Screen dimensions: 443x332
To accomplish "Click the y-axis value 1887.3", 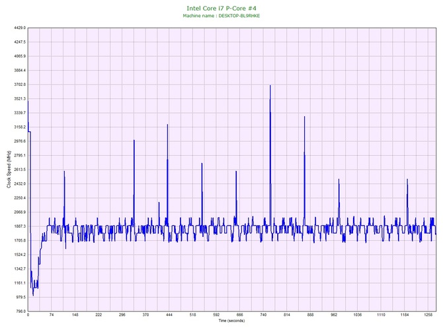I will point(20,226).
